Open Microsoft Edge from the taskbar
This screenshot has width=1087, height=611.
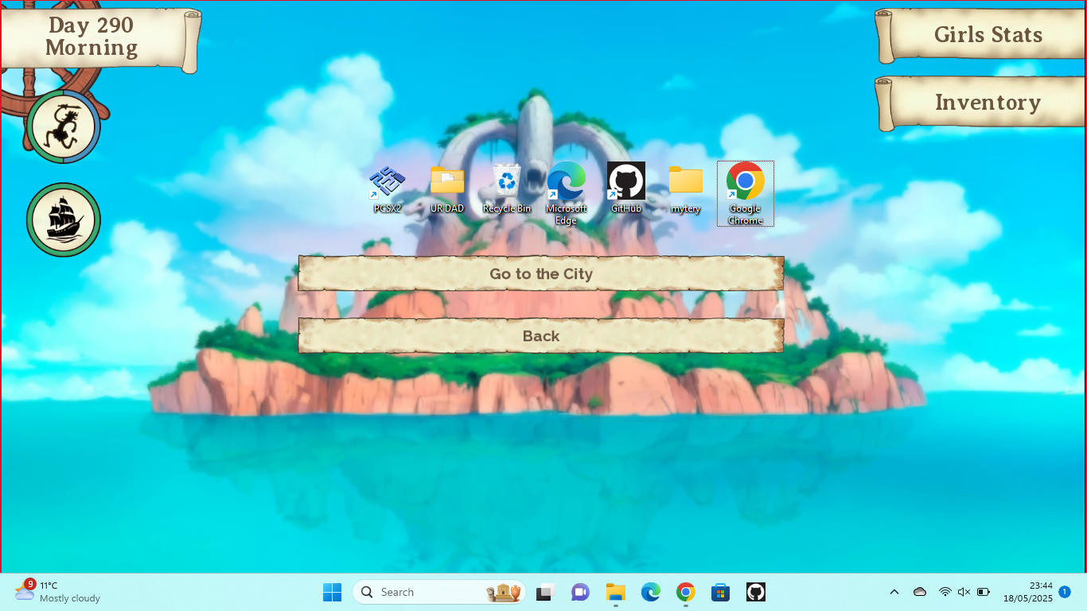pyautogui.click(x=651, y=592)
